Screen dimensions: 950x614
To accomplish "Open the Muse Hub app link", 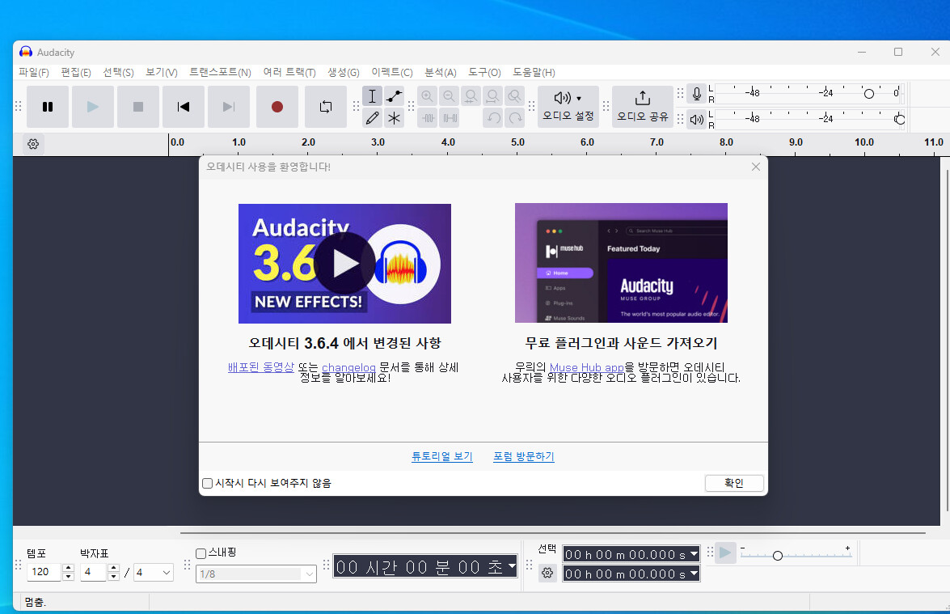I will pos(586,367).
